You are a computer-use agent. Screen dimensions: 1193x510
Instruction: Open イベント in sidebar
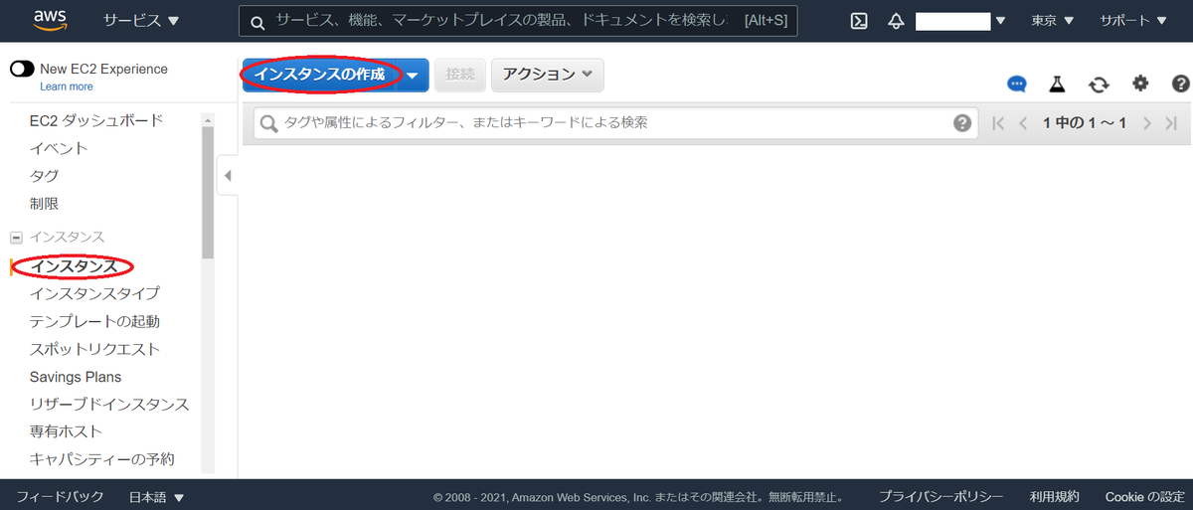point(59,148)
